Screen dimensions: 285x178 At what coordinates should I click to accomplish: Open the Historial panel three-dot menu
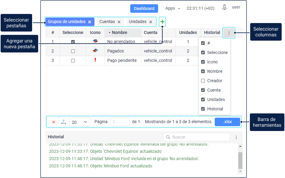[236, 137]
